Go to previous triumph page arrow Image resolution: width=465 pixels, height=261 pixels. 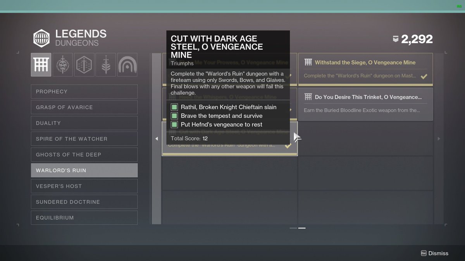click(157, 138)
